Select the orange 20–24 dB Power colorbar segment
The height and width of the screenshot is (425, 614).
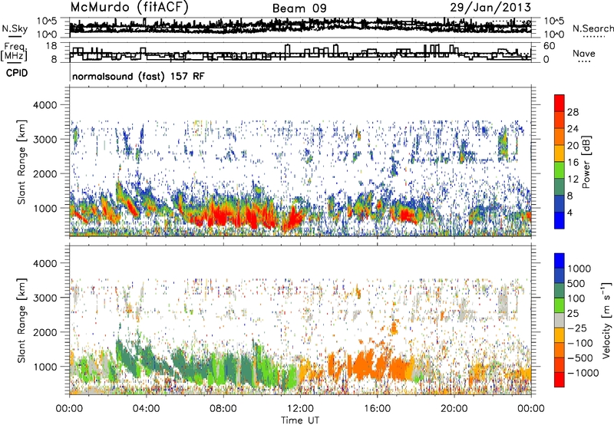tap(560, 137)
